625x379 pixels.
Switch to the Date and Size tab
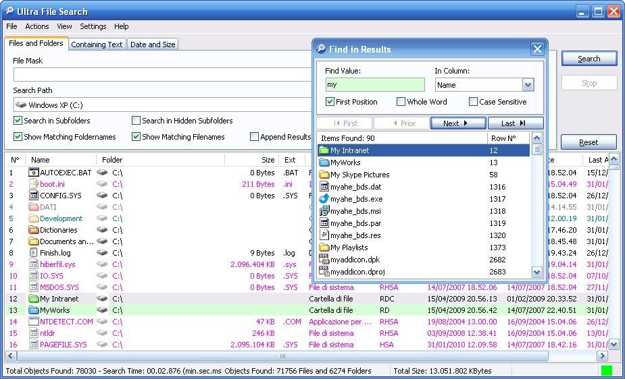153,45
